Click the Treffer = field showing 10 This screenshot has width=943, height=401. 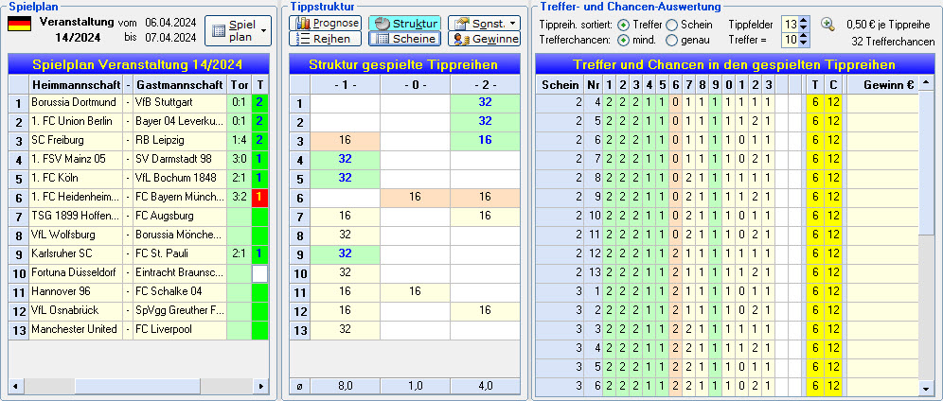click(x=791, y=41)
